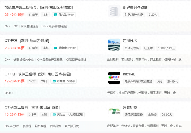Click the 定期体检，年终奖 benefits line

pyautogui.click(x=146, y=126)
